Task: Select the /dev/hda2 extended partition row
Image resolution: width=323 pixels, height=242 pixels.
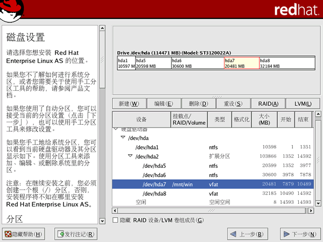Action: click(213, 156)
